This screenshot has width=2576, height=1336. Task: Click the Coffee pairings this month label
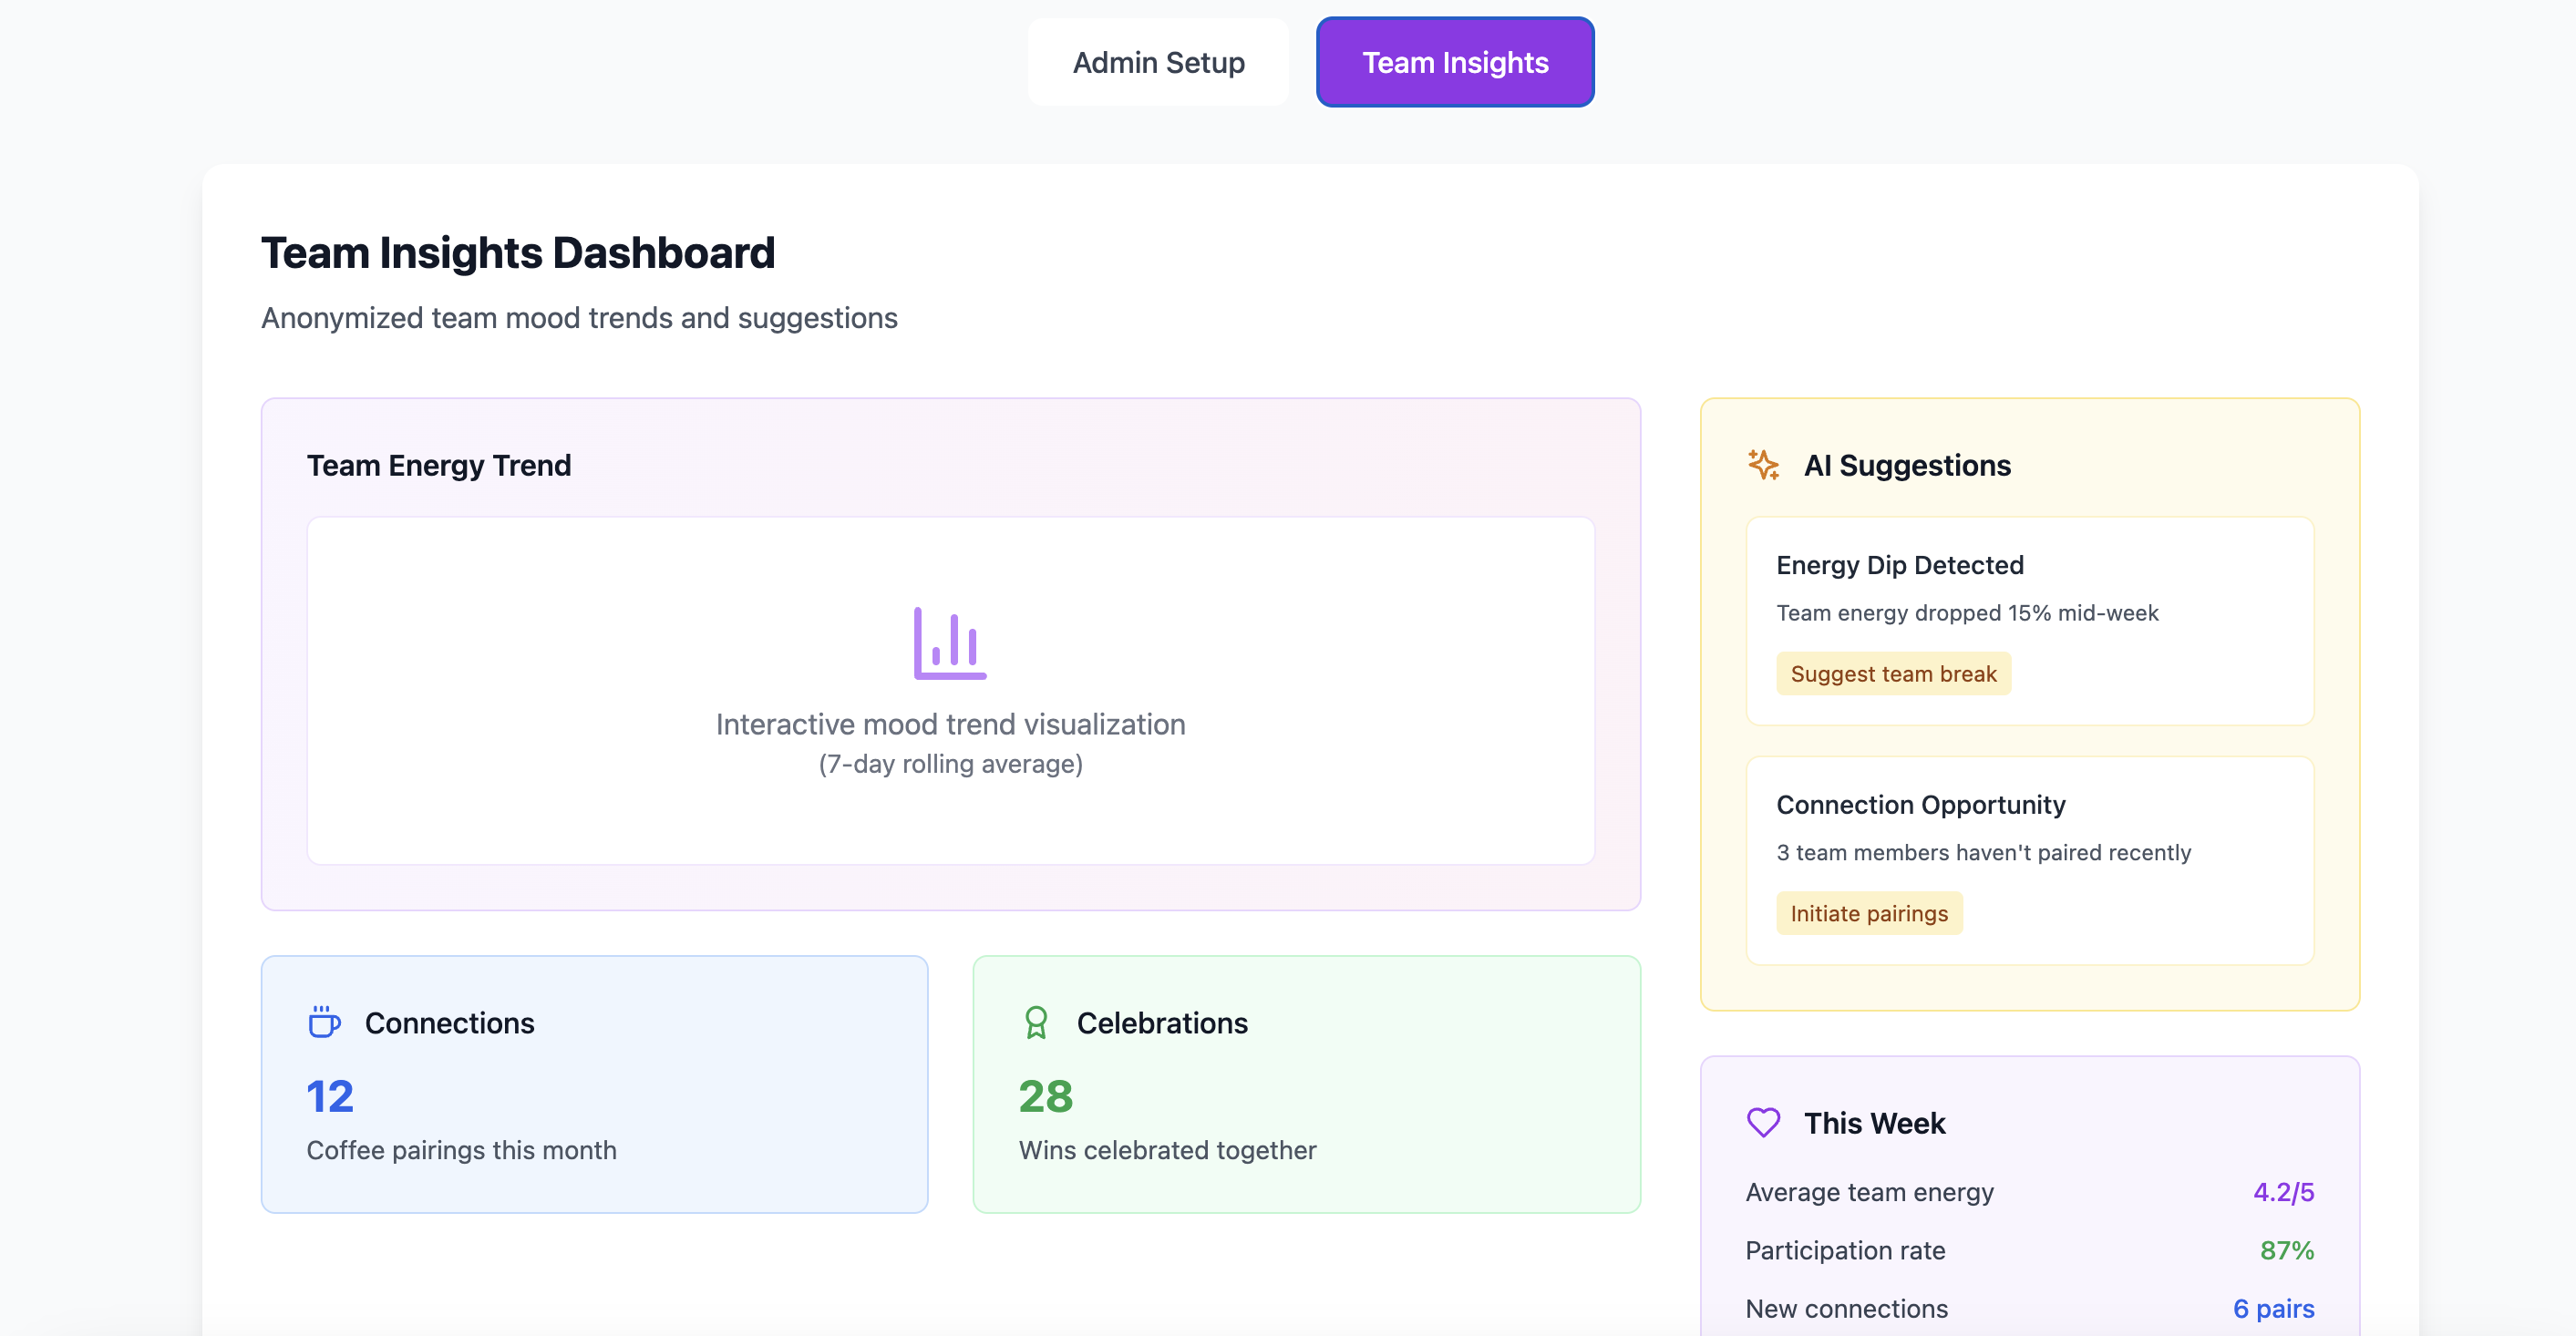pyautogui.click(x=461, y=1150)
